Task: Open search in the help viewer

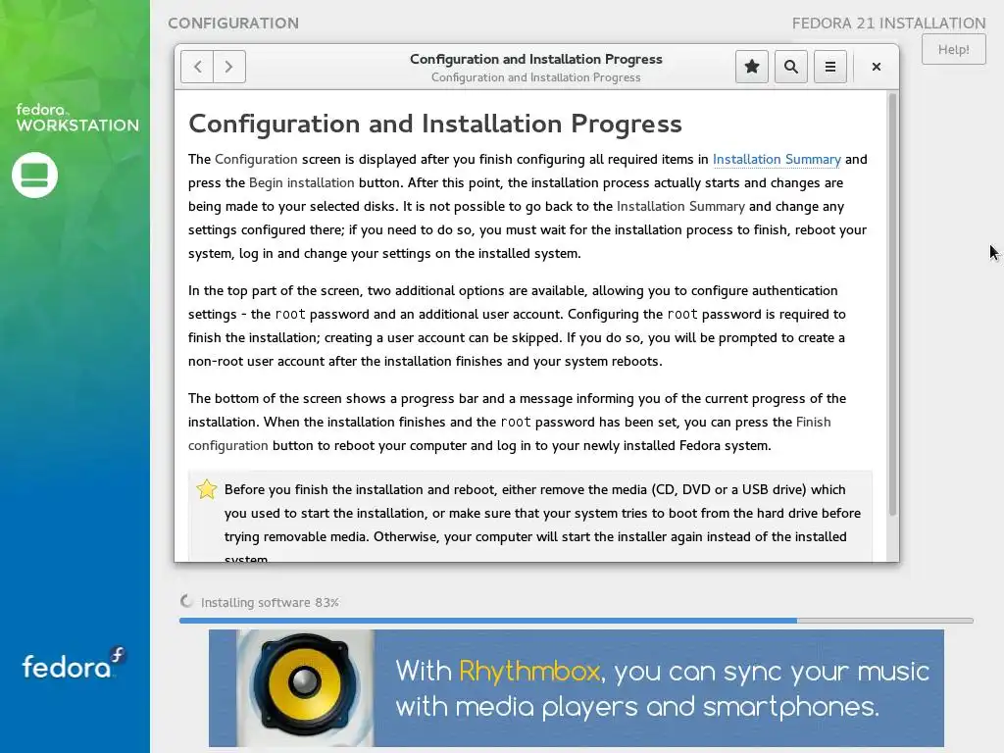Action: (791, 67)
